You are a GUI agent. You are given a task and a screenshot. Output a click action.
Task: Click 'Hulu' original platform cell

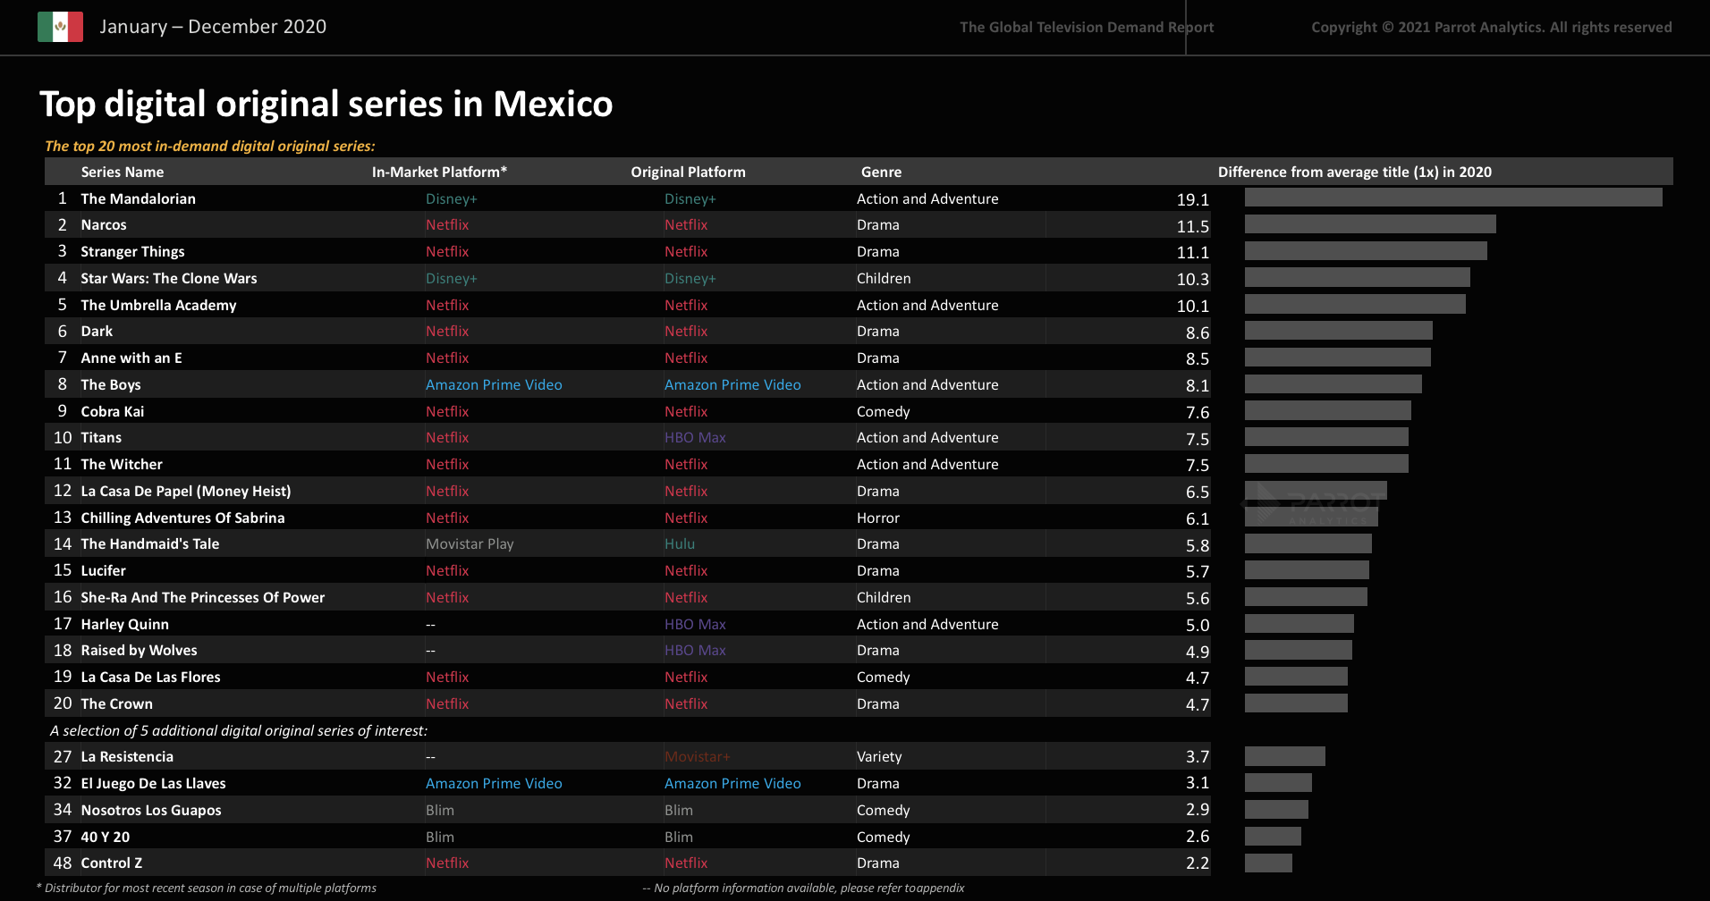pos(680,543)
